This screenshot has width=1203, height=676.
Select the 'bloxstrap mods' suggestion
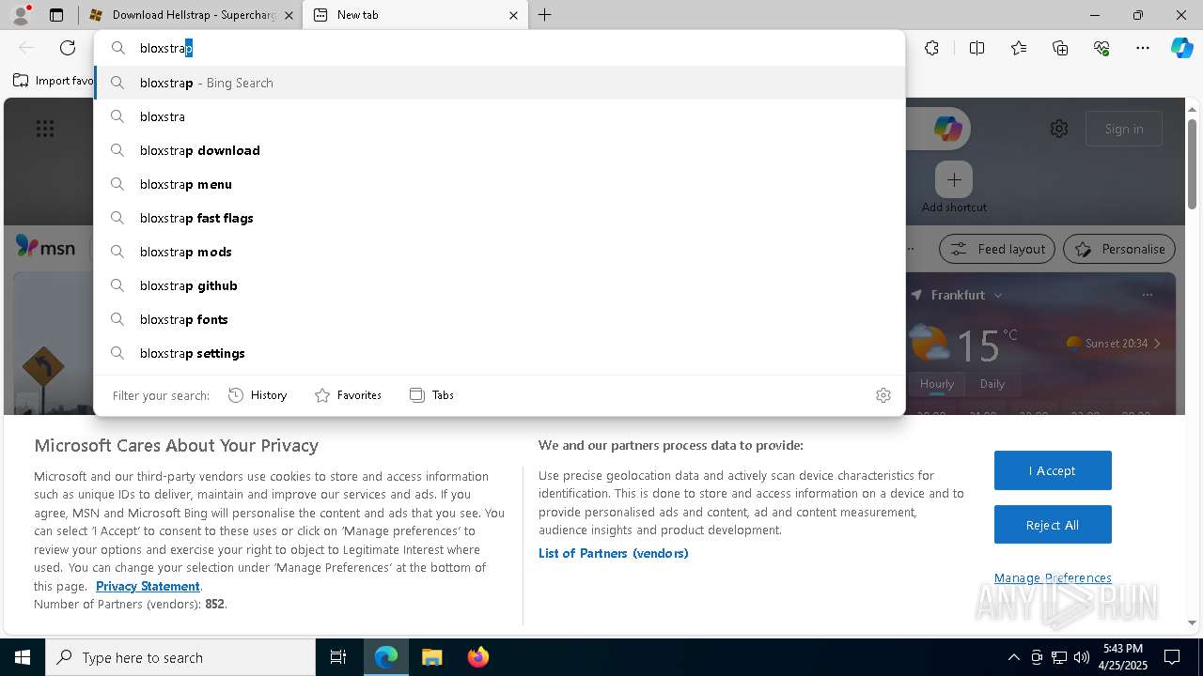500,252
